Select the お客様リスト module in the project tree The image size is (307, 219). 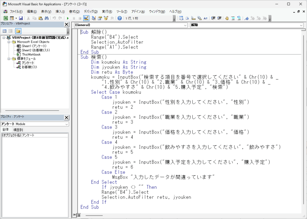click(29, 67)
